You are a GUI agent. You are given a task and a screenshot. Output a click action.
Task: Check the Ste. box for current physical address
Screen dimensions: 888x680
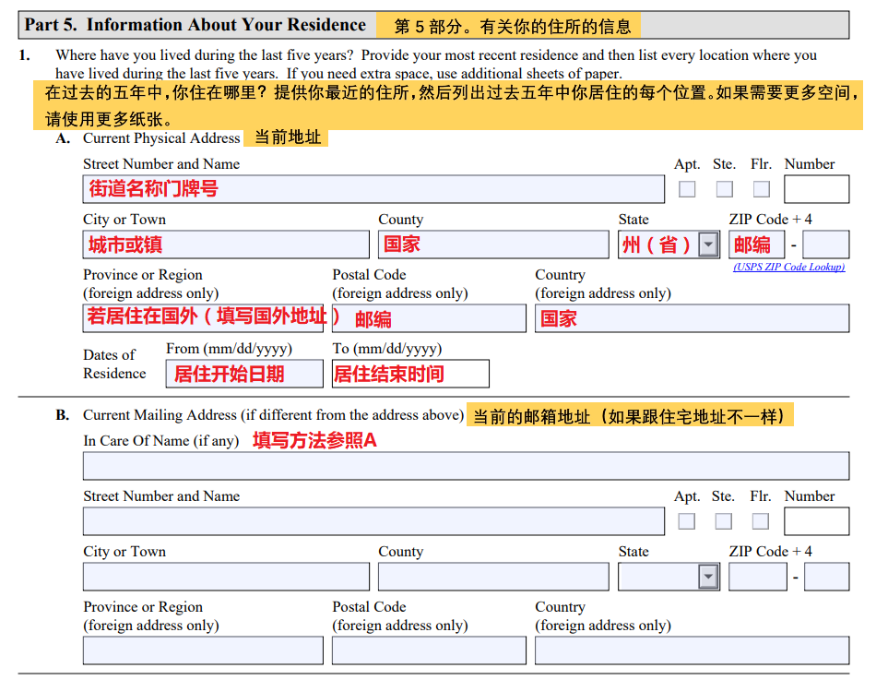(724, 189)
